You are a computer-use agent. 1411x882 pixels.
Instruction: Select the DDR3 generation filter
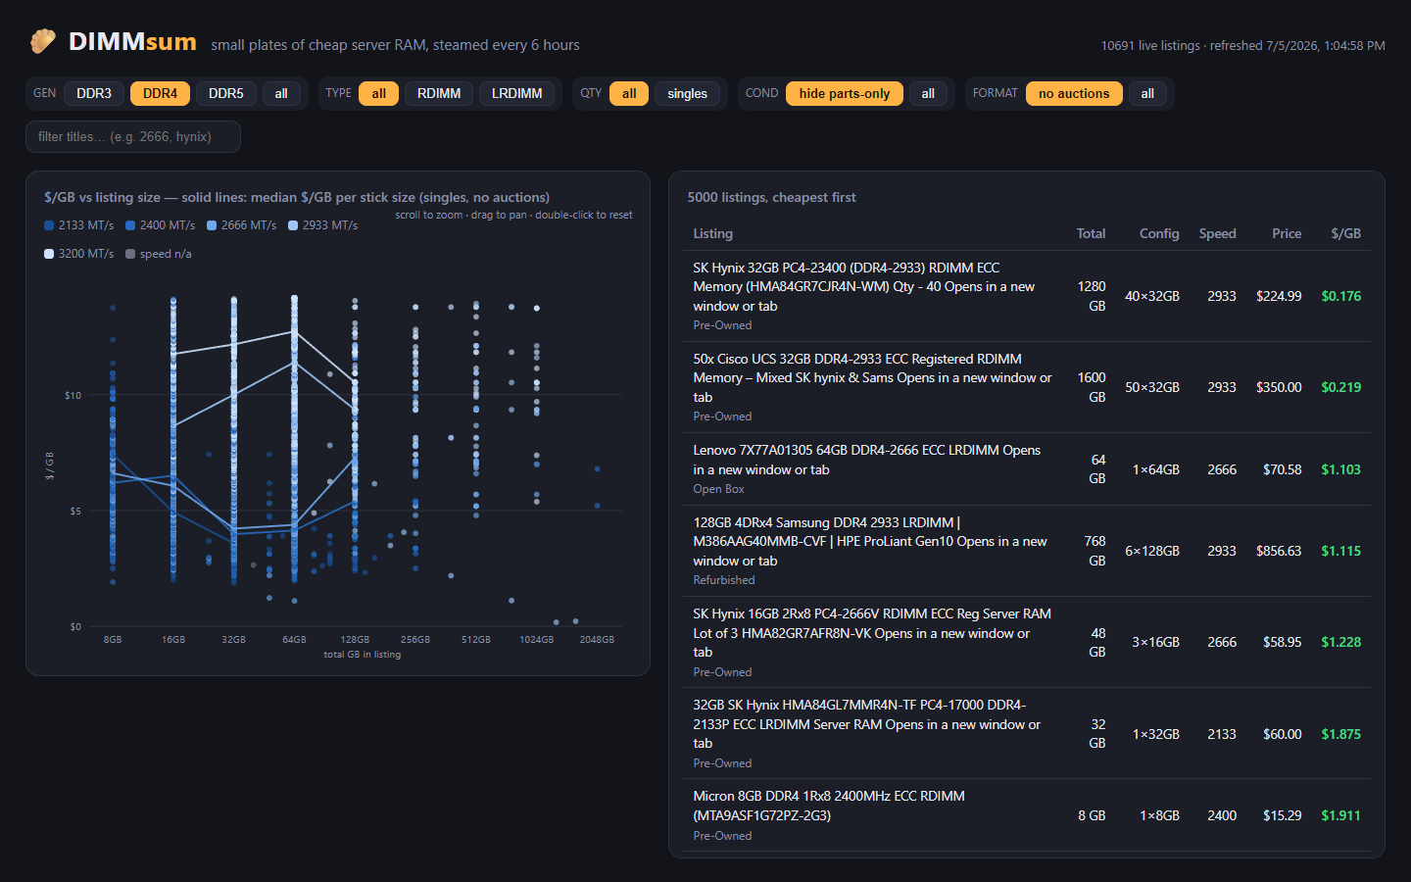94,93
